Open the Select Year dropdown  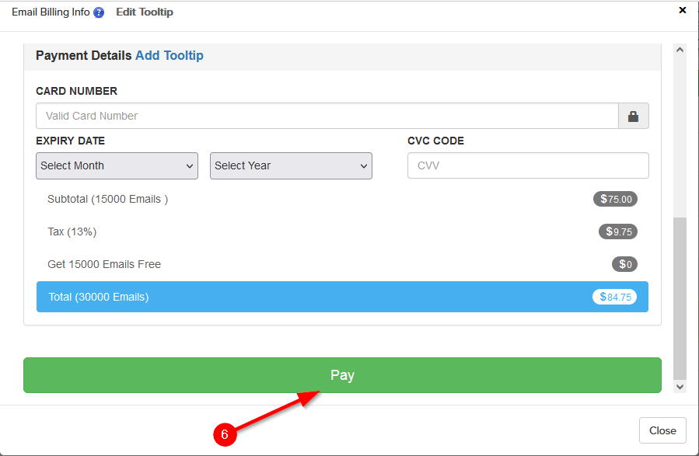[291, 165]
